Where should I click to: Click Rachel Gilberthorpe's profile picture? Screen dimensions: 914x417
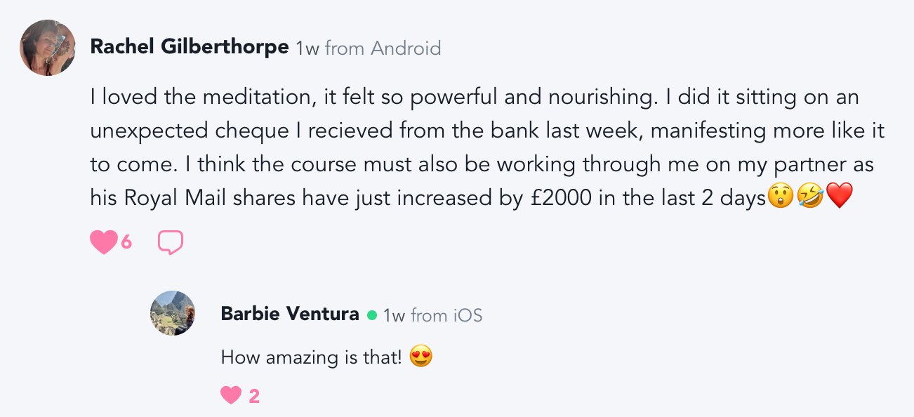pyautogui.click(x=48, y=48)
